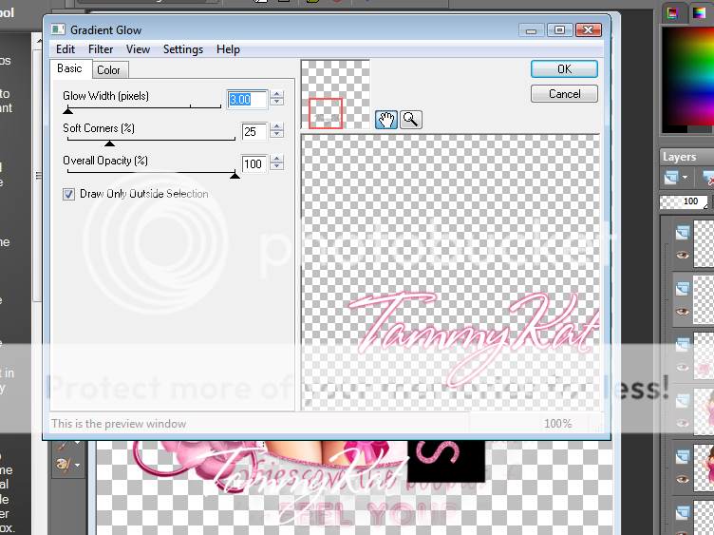Click OK to apply Gradient Glow
714x535 pixels.
[564, 68]
